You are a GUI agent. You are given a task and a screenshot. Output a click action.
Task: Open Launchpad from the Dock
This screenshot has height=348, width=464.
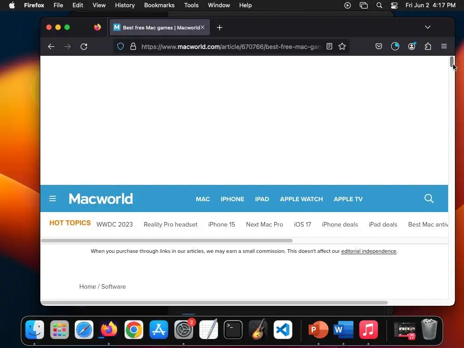59,329
